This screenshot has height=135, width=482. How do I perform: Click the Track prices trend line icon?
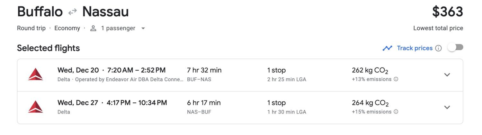coord(387,48)
